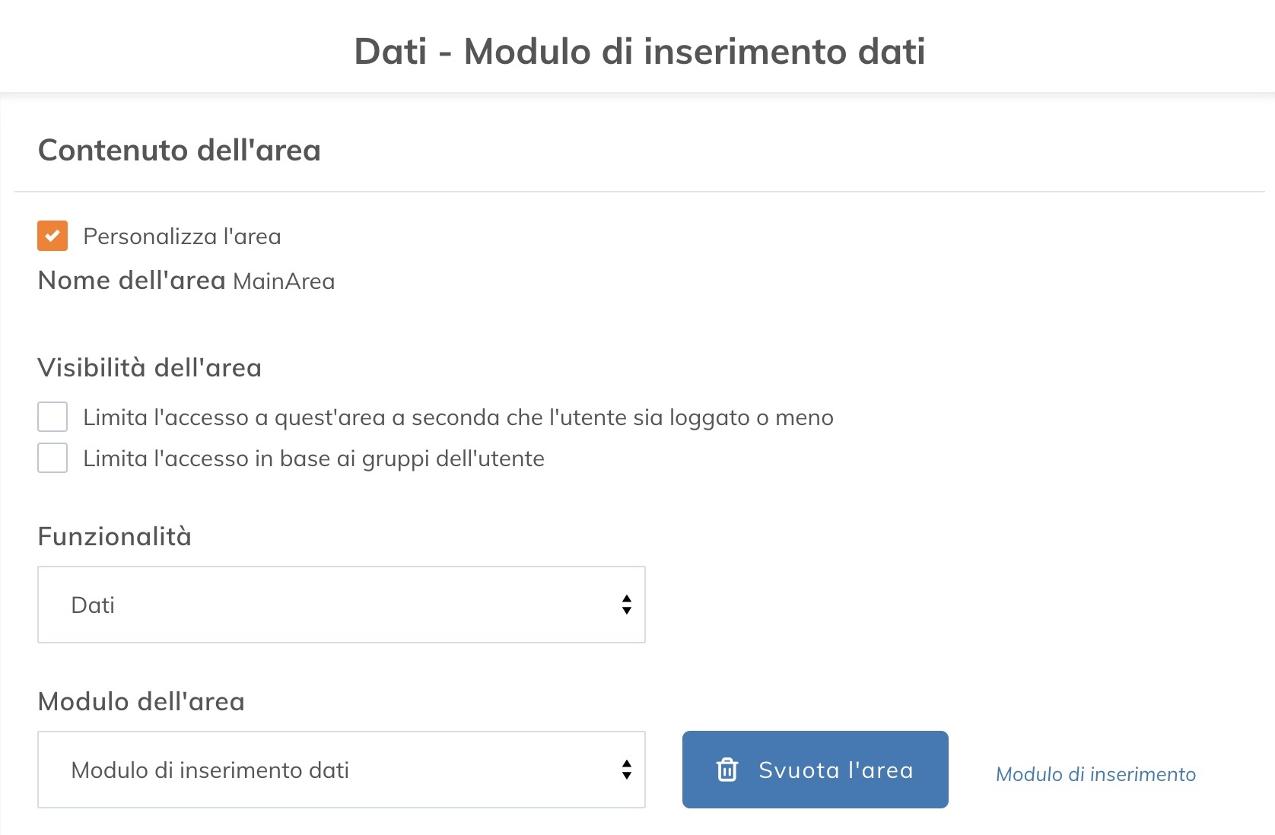Enable access limit by user login status

52,417
